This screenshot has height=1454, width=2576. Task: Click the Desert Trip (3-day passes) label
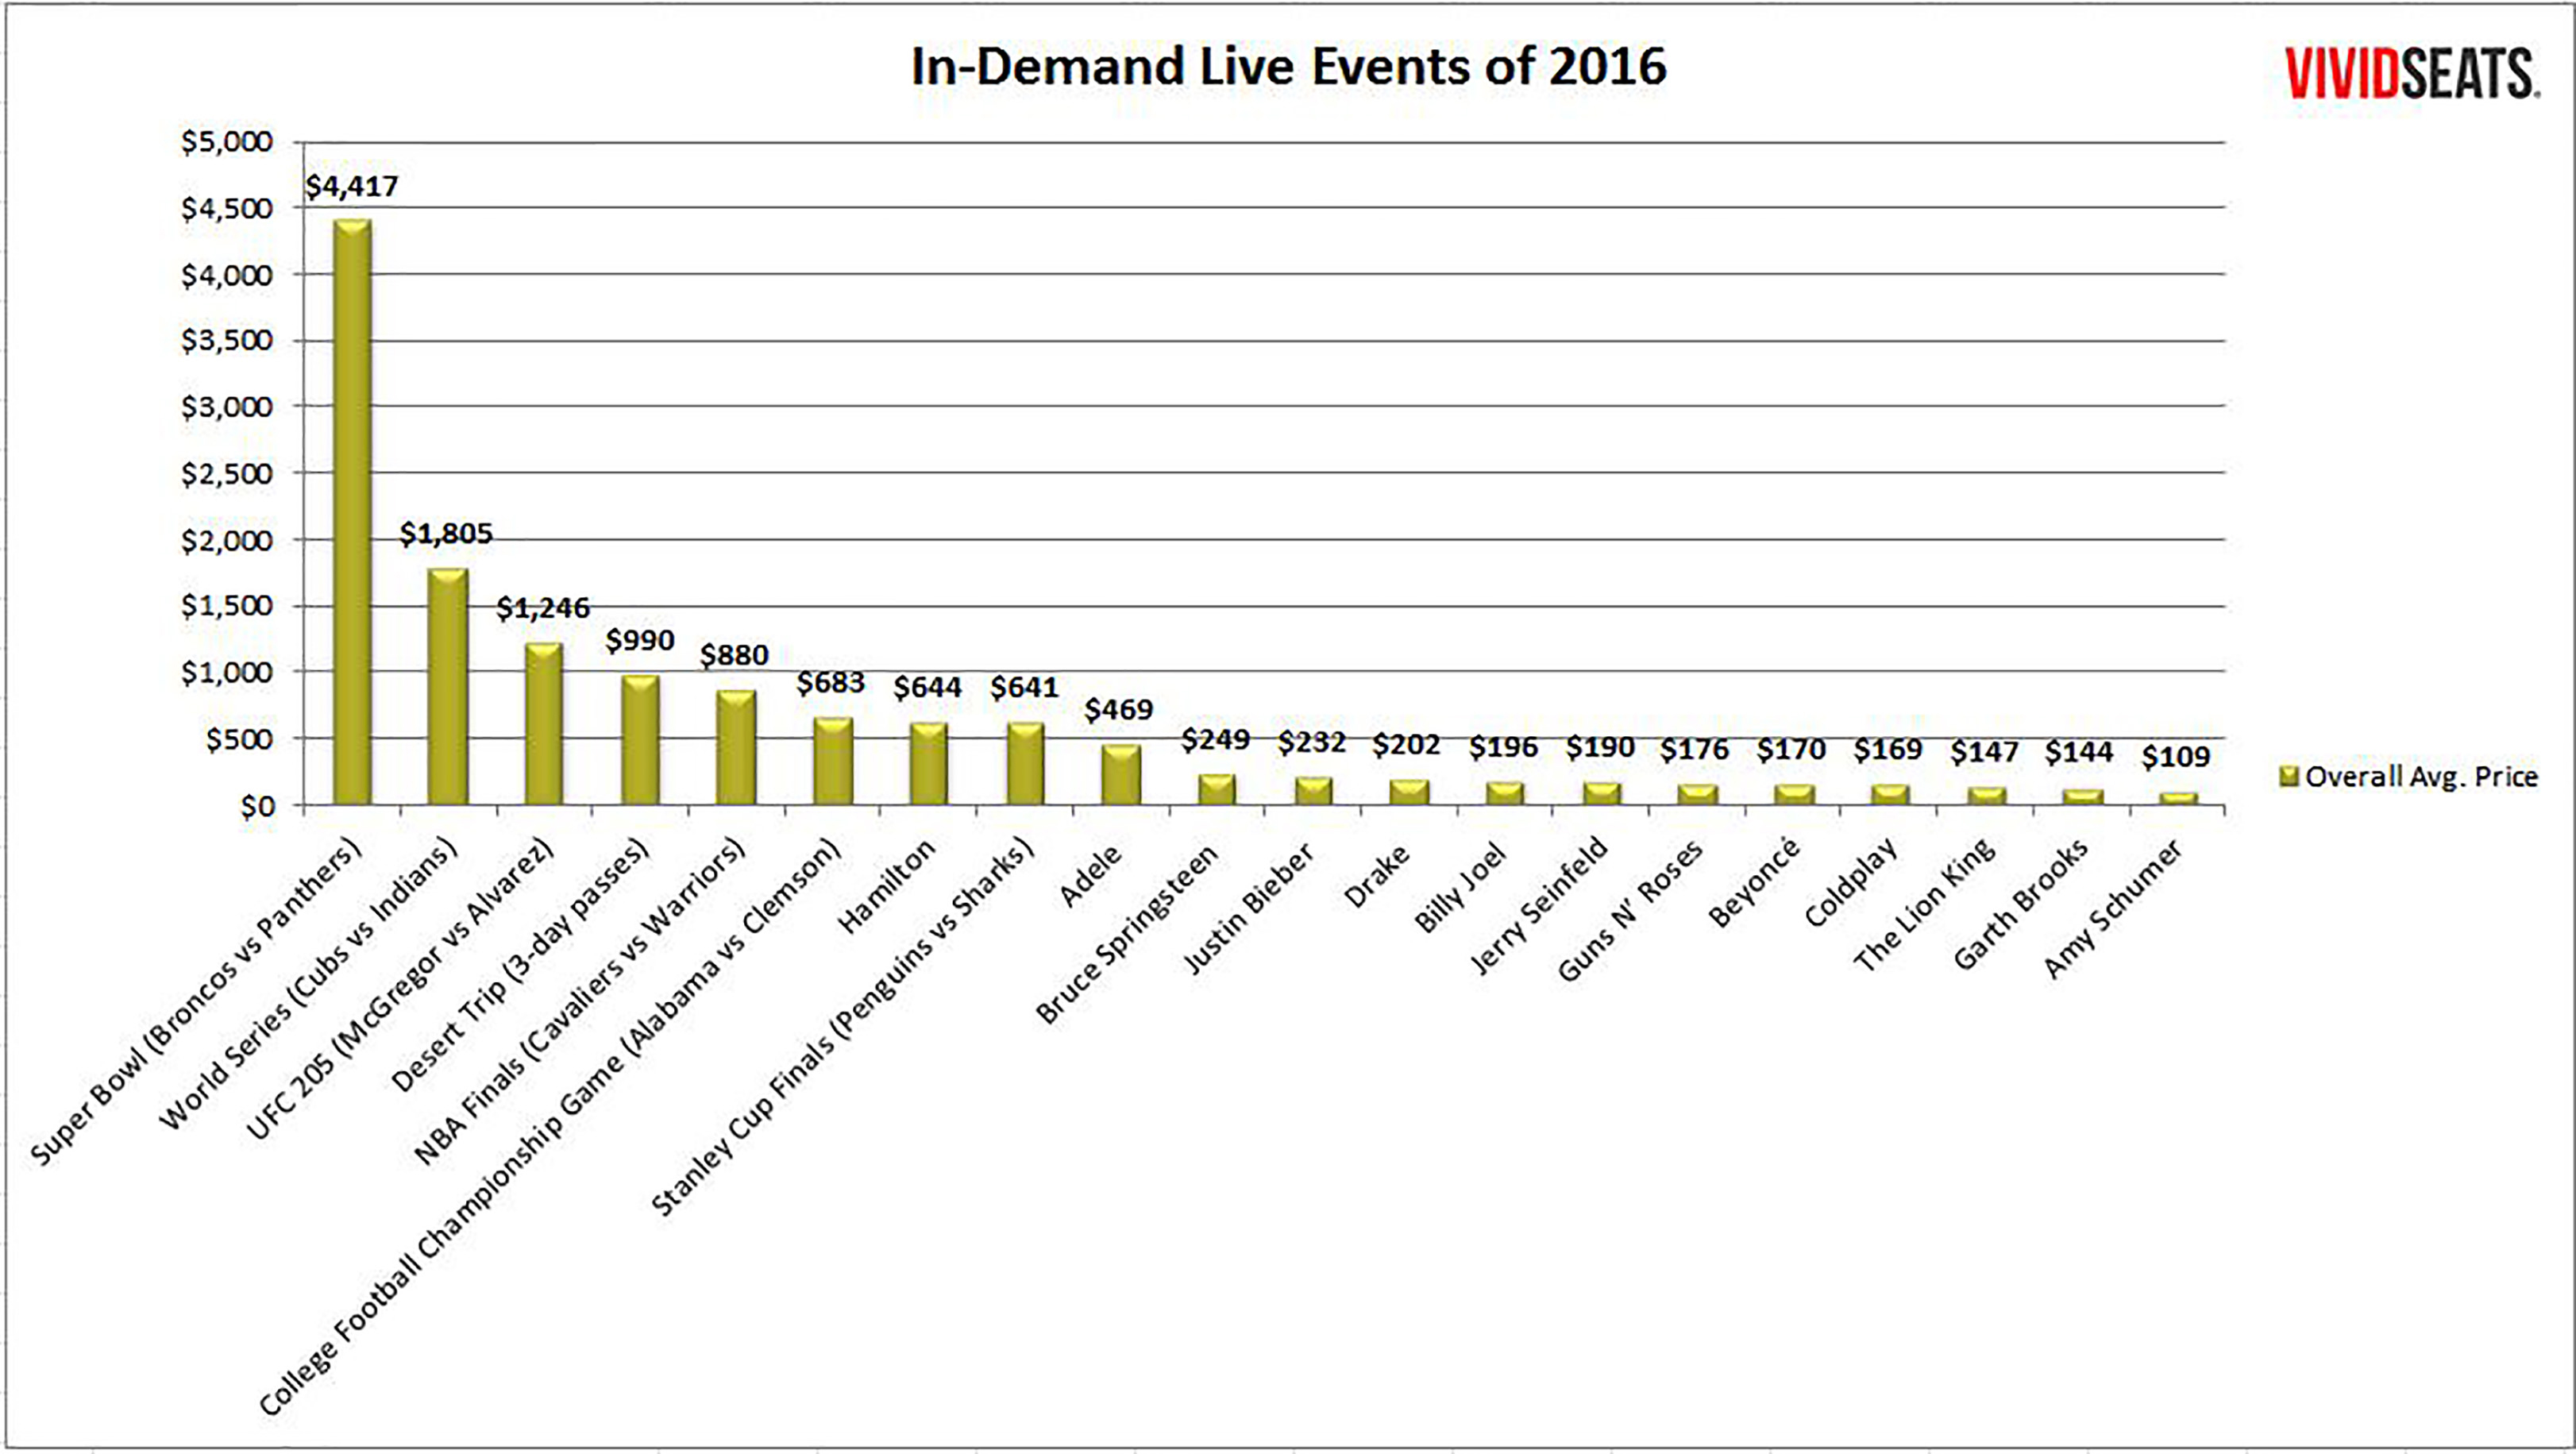pos(520,966)
